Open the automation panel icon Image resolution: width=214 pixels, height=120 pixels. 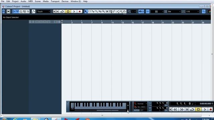coord(33,12)
